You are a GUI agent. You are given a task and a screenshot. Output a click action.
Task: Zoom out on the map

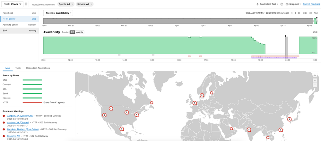(315, 85)
